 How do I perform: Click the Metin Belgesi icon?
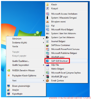point(48,69)
